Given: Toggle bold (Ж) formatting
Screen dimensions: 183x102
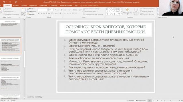Looking at the screenshot, I should [39, 14].
